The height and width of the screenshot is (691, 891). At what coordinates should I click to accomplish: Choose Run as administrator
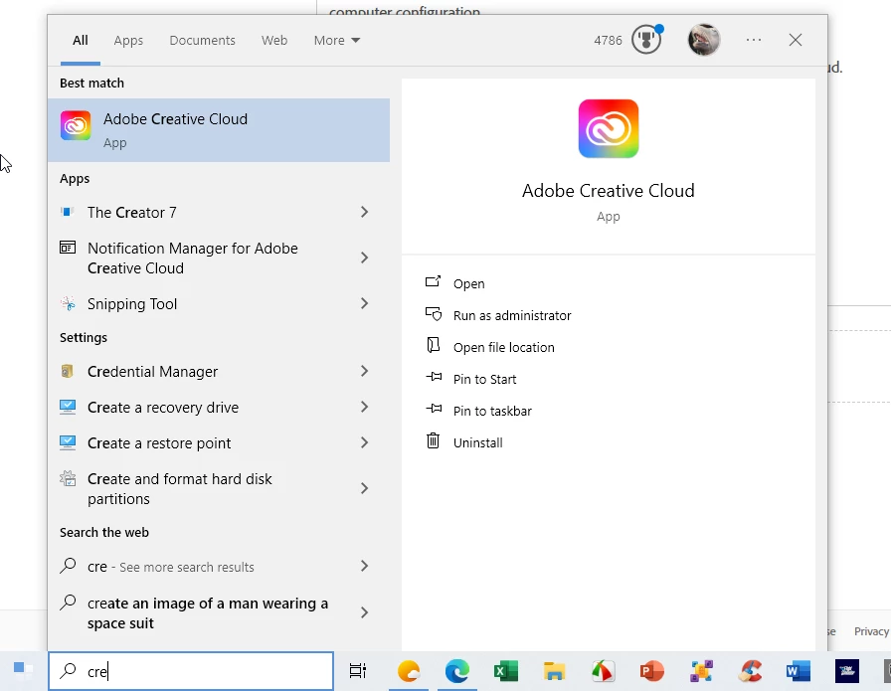[512, 315]
